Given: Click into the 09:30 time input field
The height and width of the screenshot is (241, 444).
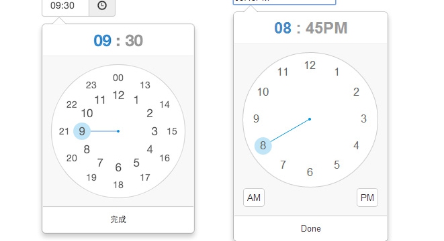Looking at the screenshot, I should point(66,5).
